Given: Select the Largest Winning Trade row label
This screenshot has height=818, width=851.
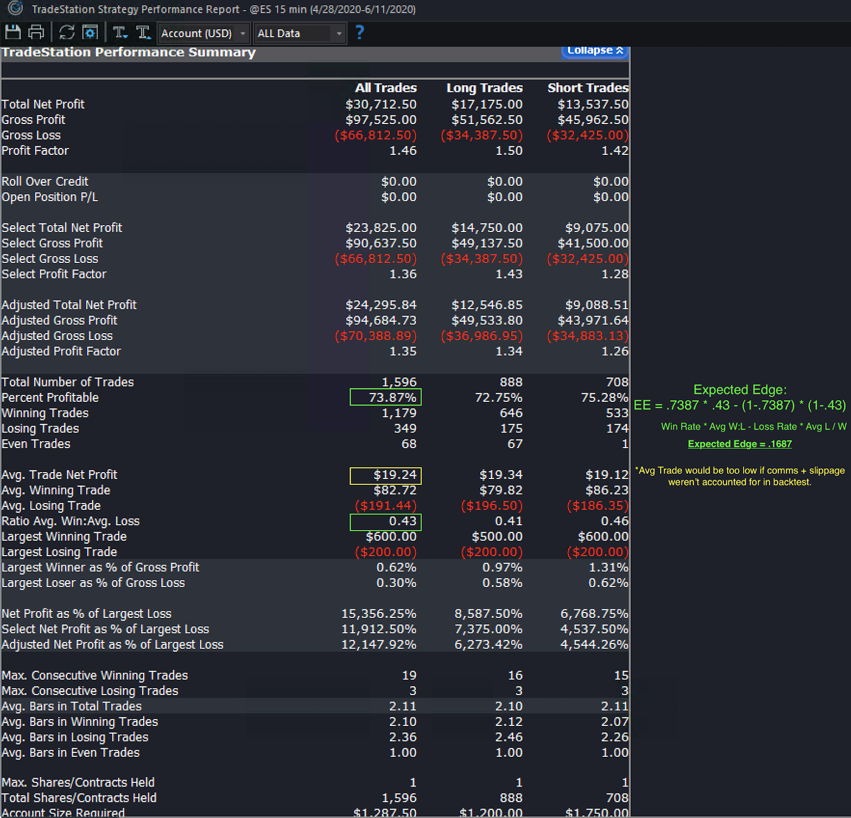Looking at the screenshot, I should click(x=64, y=536).
